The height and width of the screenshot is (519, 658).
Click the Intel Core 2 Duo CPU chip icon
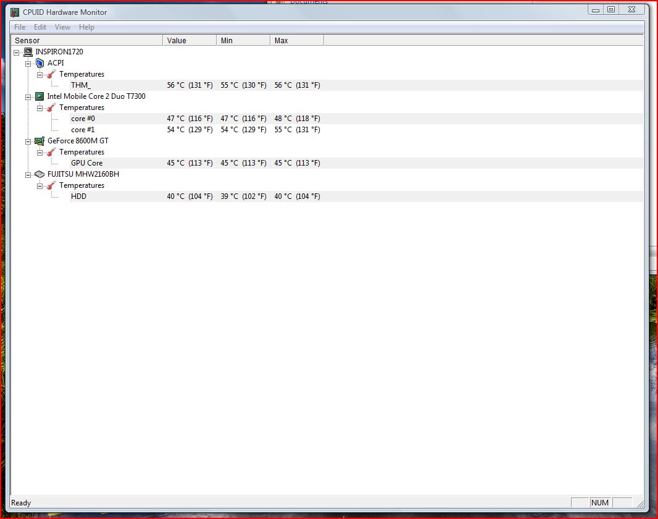point(40,96)
